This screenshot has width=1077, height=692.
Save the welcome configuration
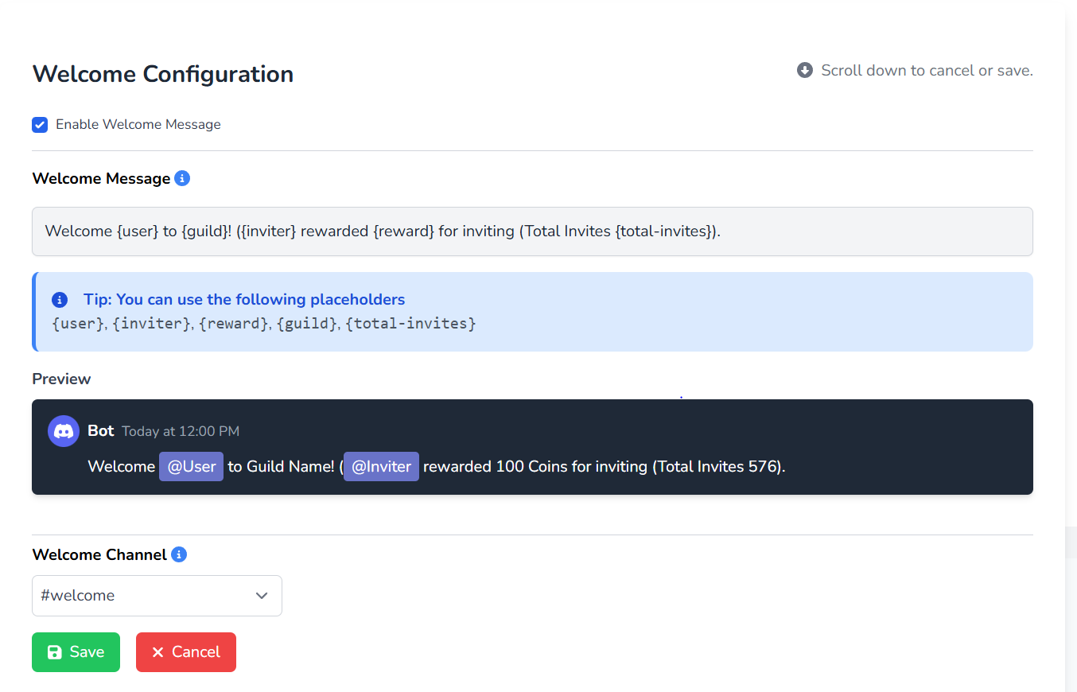[76, 652]
